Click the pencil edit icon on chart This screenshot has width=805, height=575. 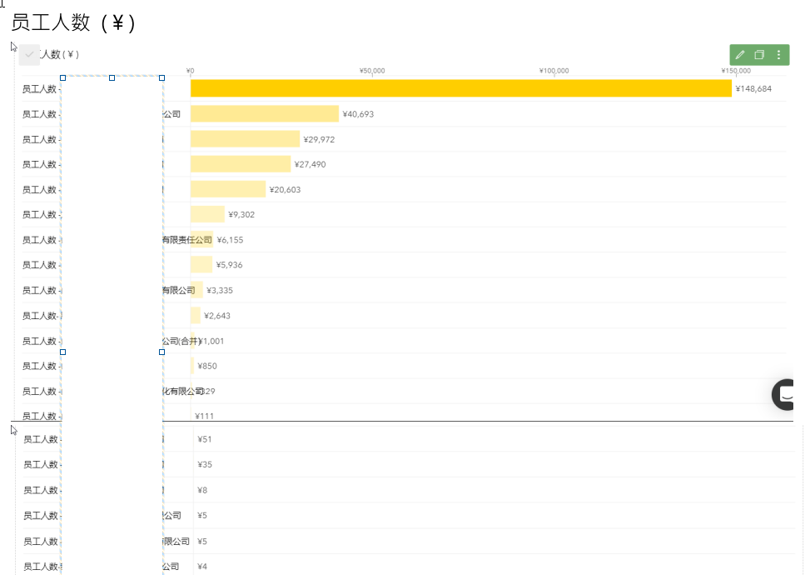[740, 55]
